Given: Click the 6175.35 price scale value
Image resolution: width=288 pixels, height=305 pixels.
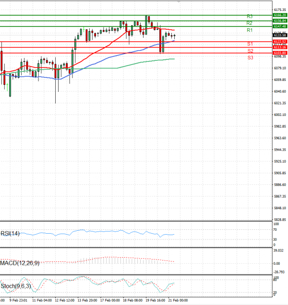Looking at the screenshot, I should click(280, 10).
